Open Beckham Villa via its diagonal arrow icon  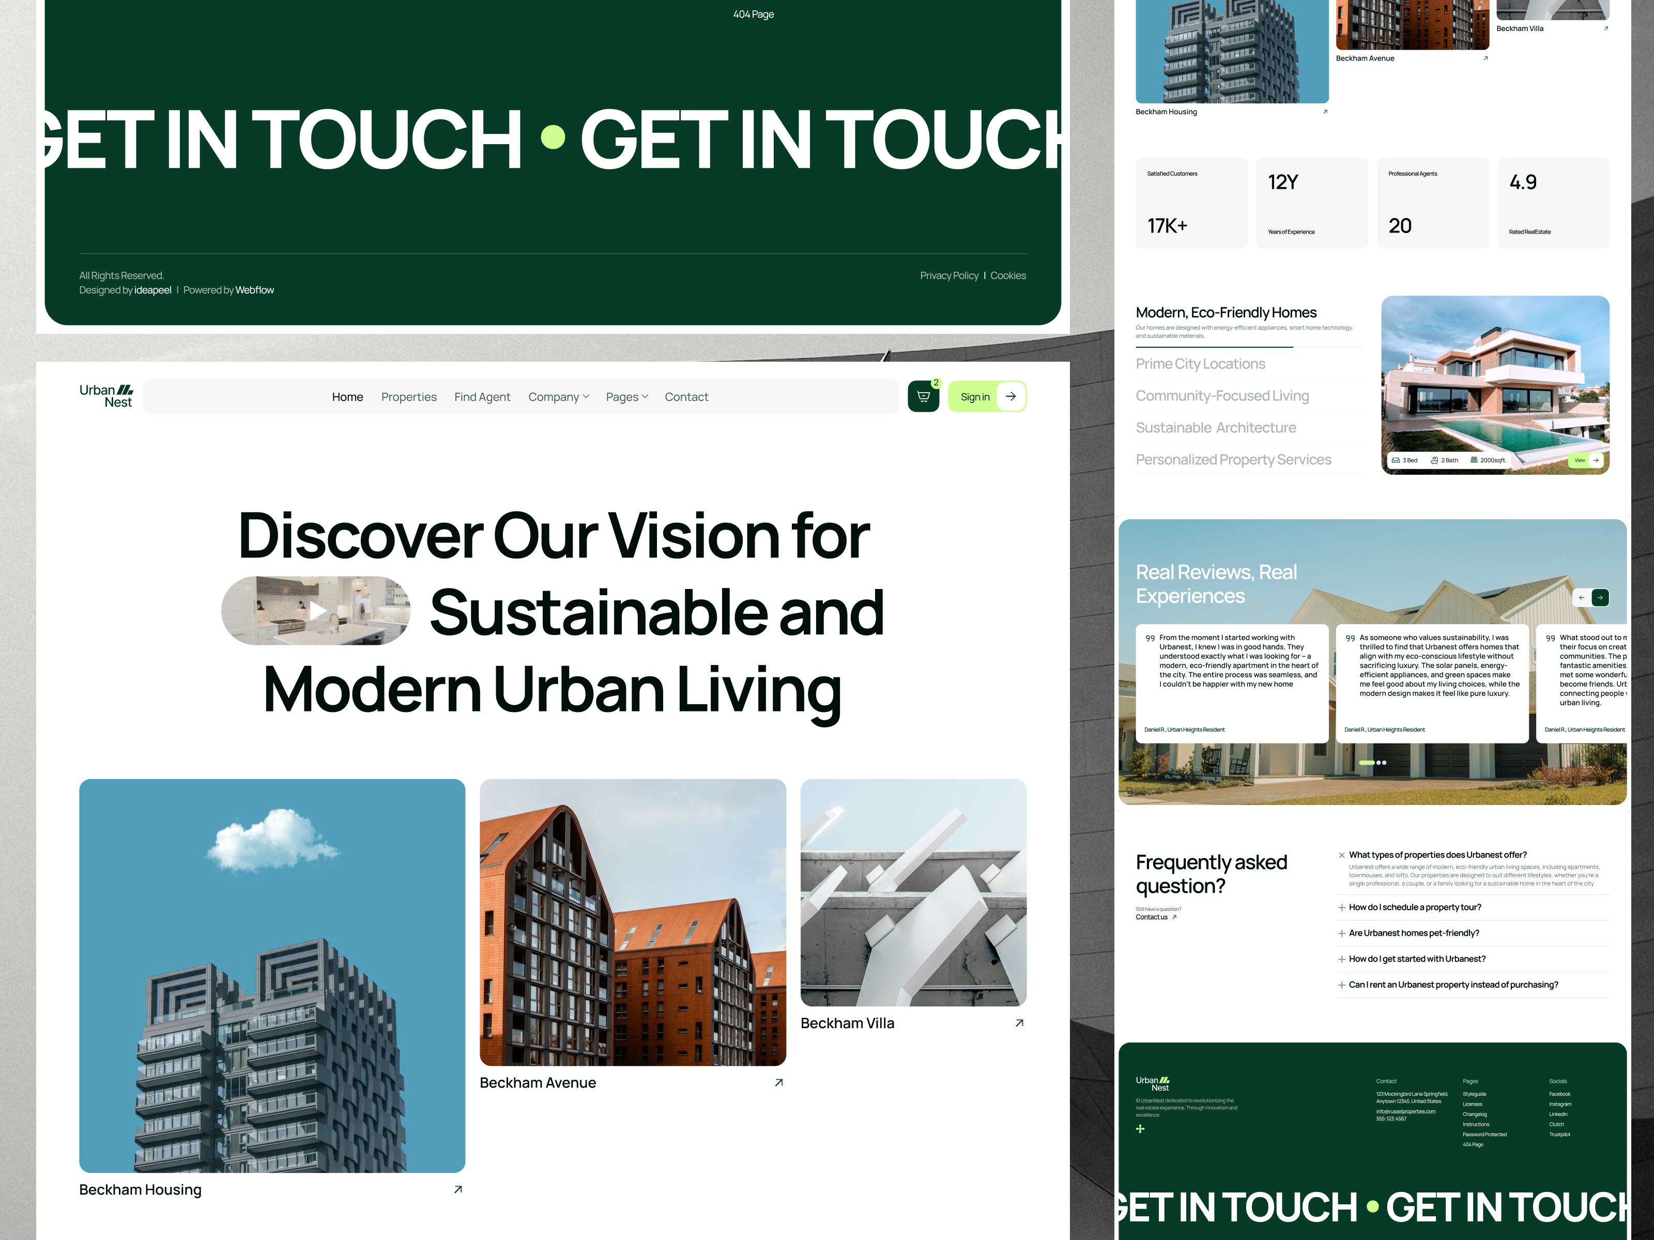1019,1023
